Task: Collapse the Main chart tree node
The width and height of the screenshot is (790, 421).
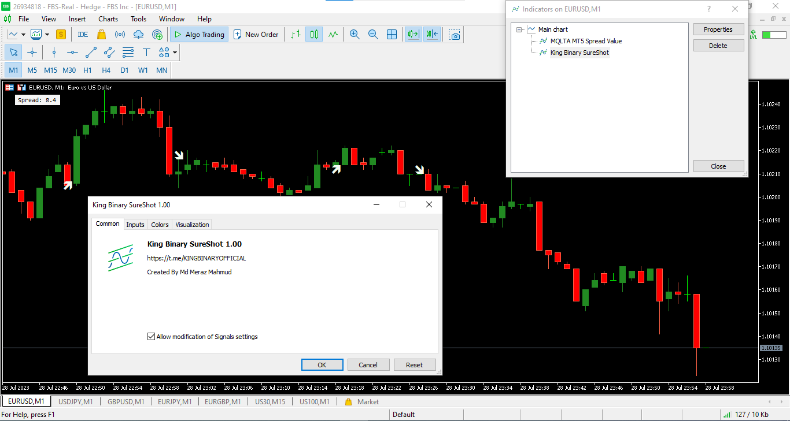Action: pyautogui.click(x=520, y=29)
